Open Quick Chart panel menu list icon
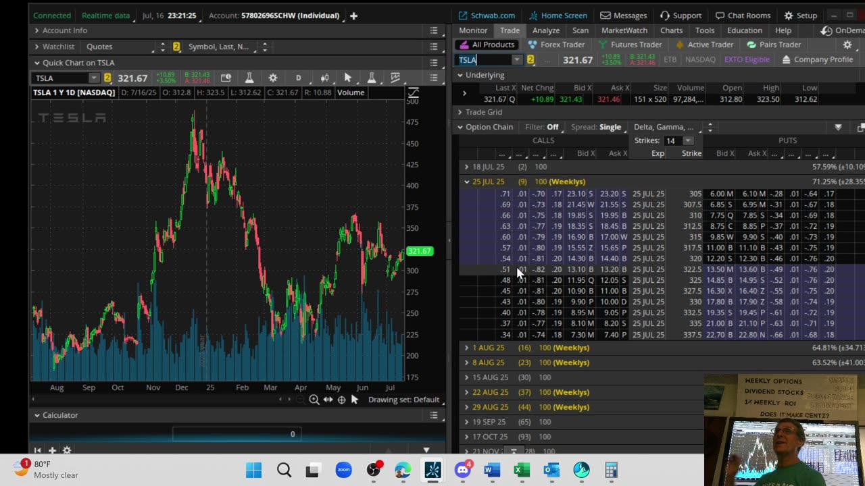This screenshot has height=486, width=865. coord(434,63)
